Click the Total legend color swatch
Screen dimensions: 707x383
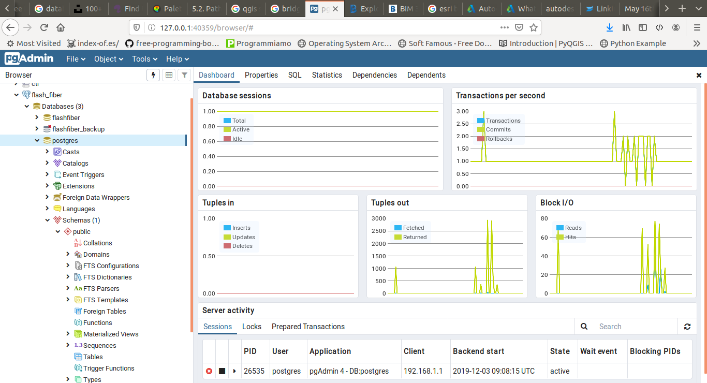227,121
